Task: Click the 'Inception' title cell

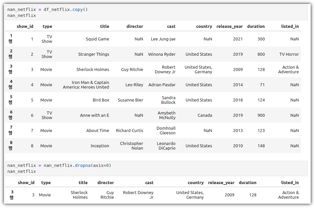Action: [x=100, y=146]
